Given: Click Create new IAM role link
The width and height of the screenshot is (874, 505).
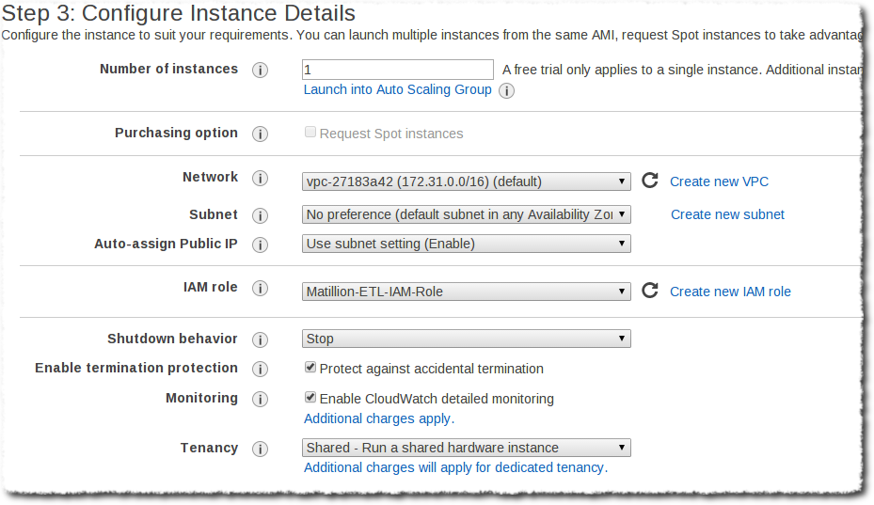Looking at the screenshot, I should point(730,292).
